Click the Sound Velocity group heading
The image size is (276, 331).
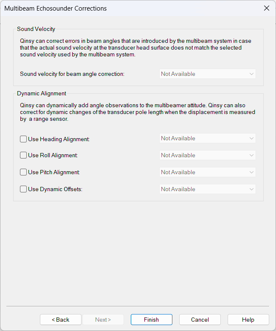36,29
